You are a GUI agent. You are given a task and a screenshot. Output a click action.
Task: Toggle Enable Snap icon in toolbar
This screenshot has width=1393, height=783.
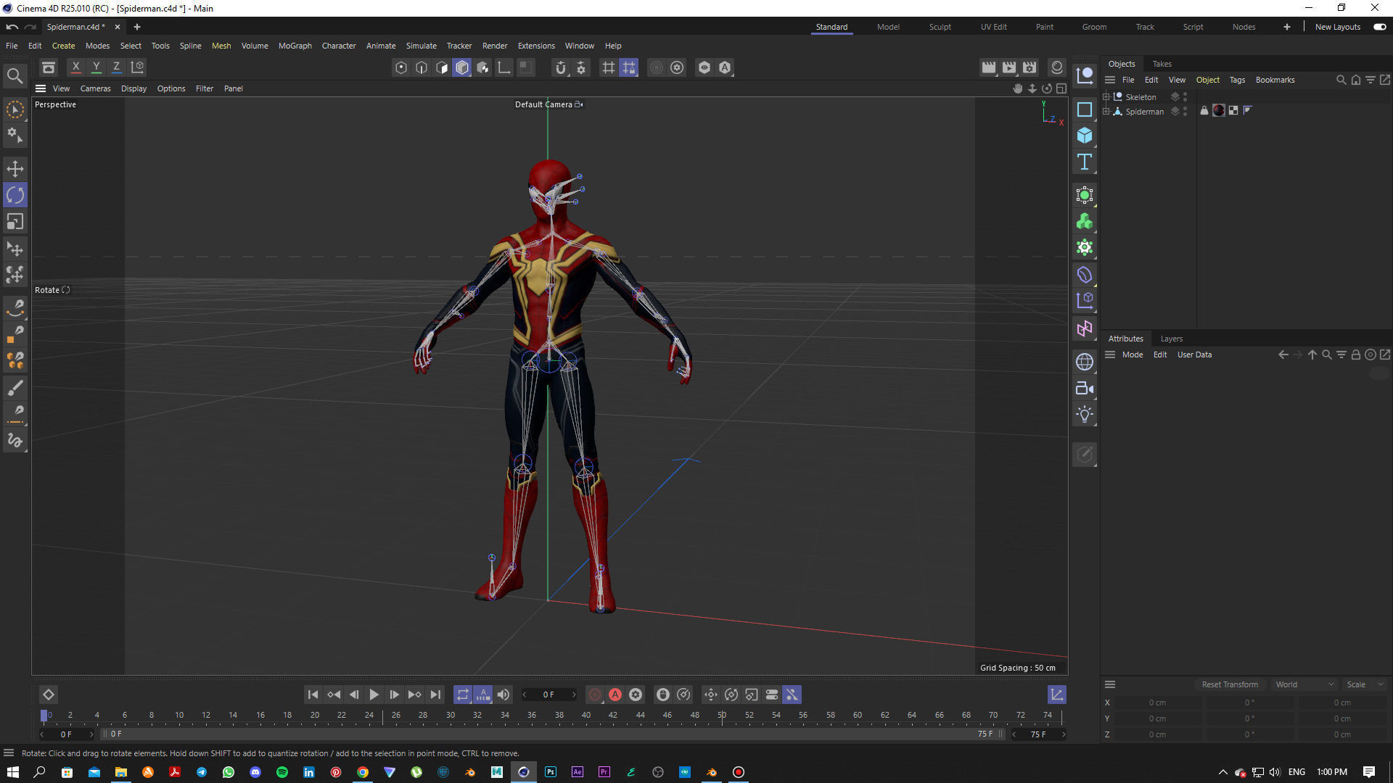pos(561,67)
